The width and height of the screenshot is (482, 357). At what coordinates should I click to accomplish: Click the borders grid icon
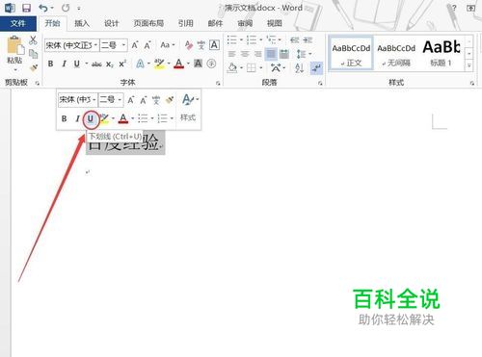tap(252, 67)
